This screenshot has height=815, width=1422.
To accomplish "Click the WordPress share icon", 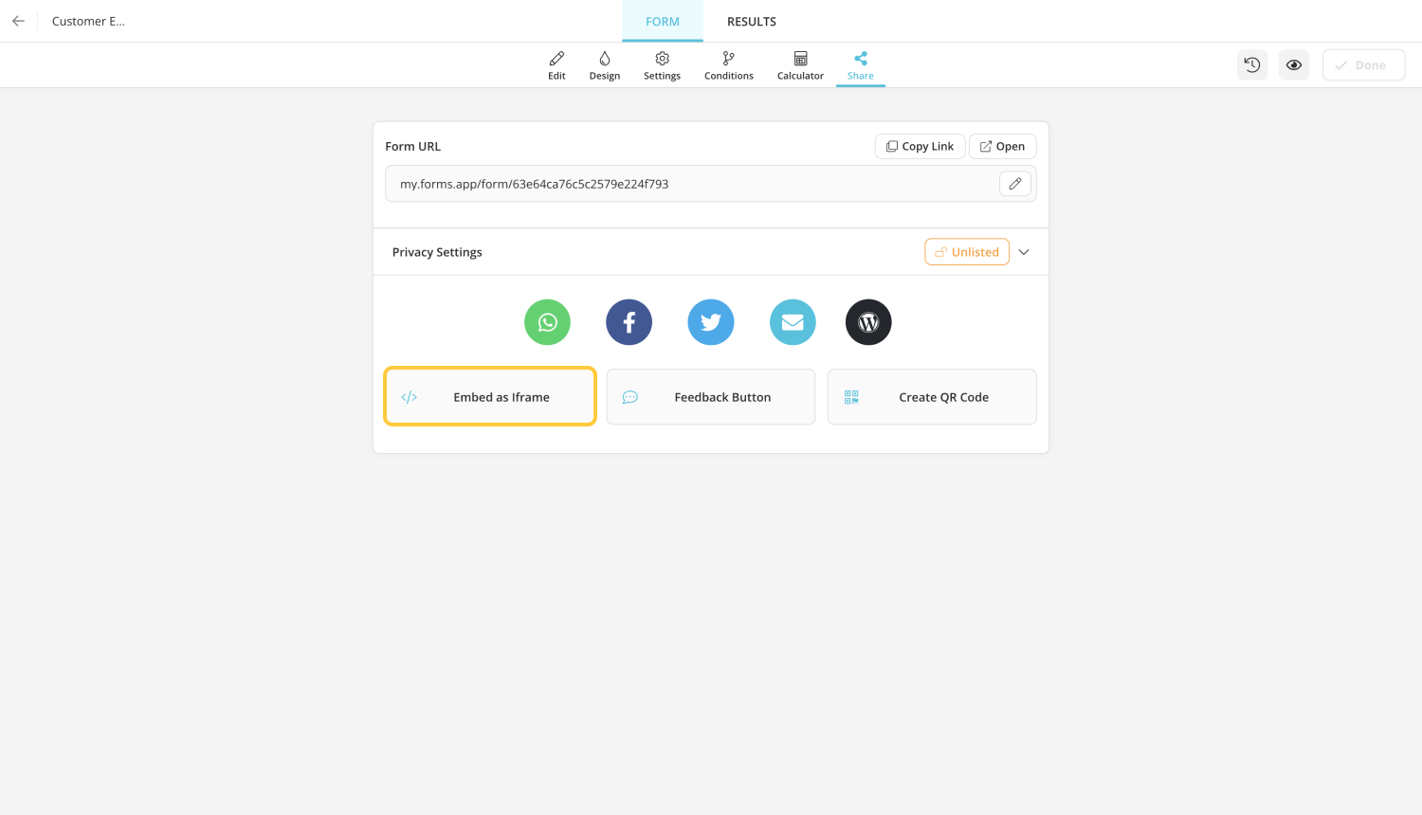I will point(868,322).
